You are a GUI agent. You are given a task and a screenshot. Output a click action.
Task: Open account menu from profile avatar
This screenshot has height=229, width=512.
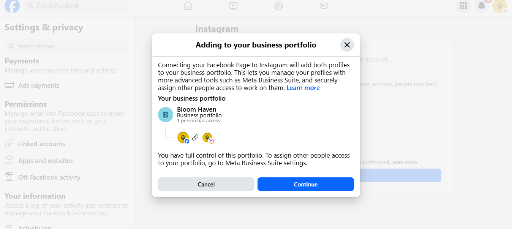[x=500, y=6]
